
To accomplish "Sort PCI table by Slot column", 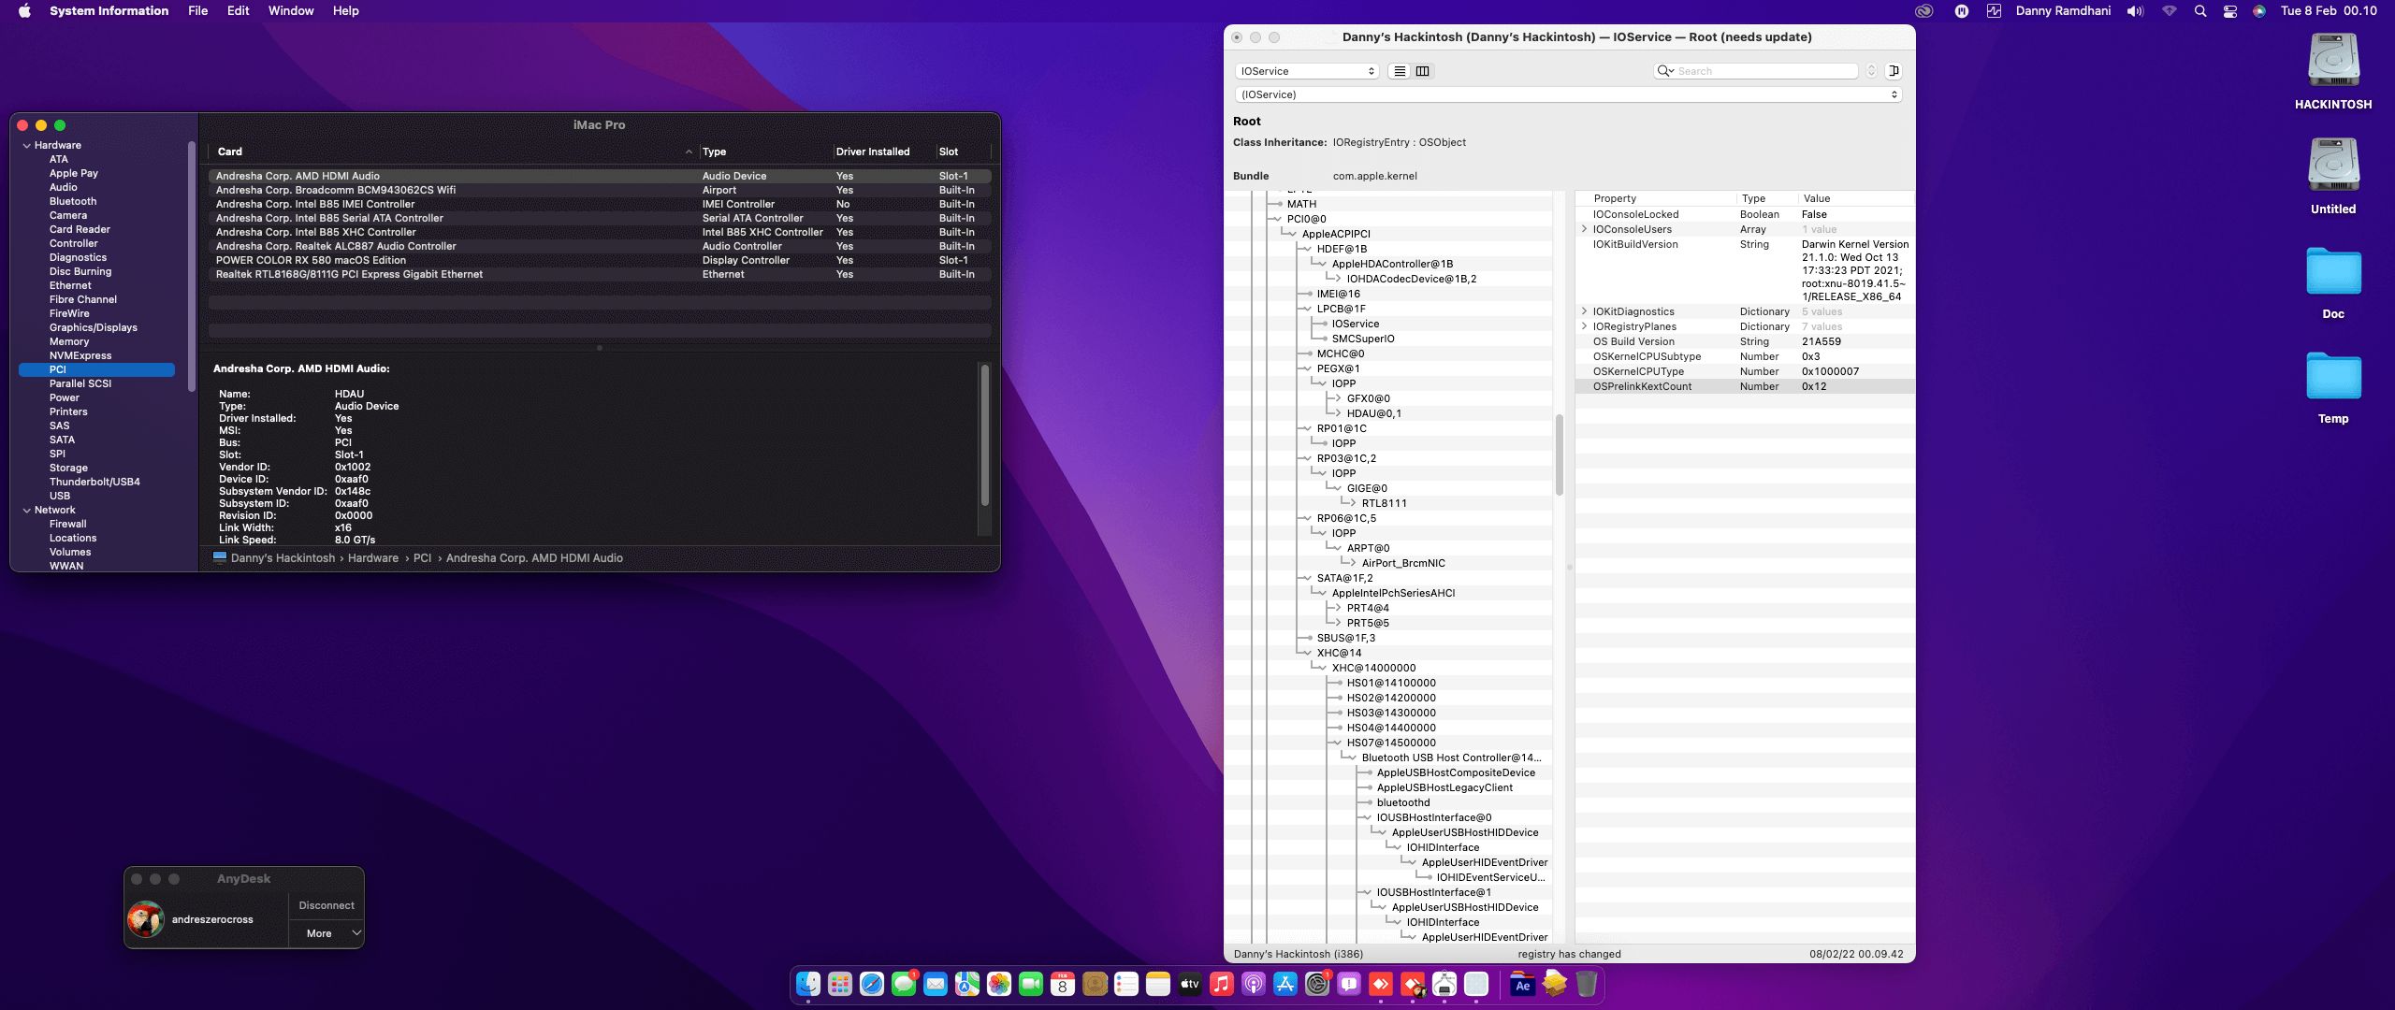I will [x=963, y=151].
